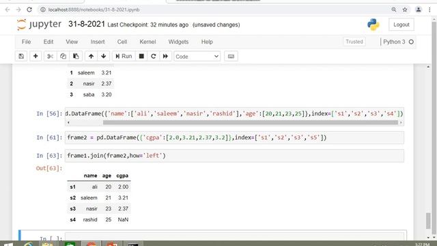Run the selected cell
This screenshot has width=437, height=246.
point(124,56)
